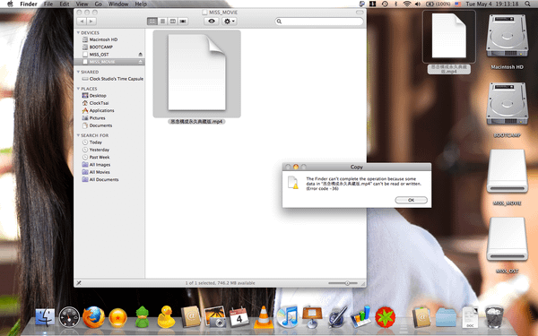Collapse the SEARCH FOR sidebar section
The image size is (538, 336).
coord(78,135)
